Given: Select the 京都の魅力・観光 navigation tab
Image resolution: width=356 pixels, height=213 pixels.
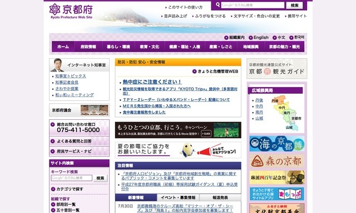Looking at the screenshot, I should pyautogui.click(x=284, y=47).
